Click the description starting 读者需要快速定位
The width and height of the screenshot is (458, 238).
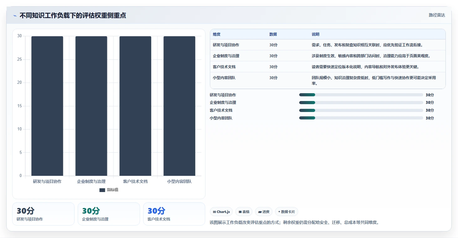(365, 67)
